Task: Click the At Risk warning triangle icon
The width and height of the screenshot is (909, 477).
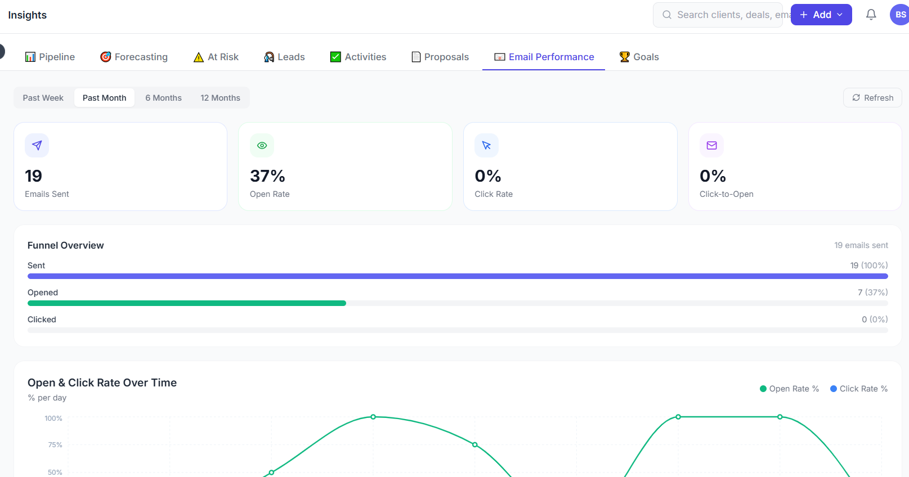Action: (x=199, y=57)
